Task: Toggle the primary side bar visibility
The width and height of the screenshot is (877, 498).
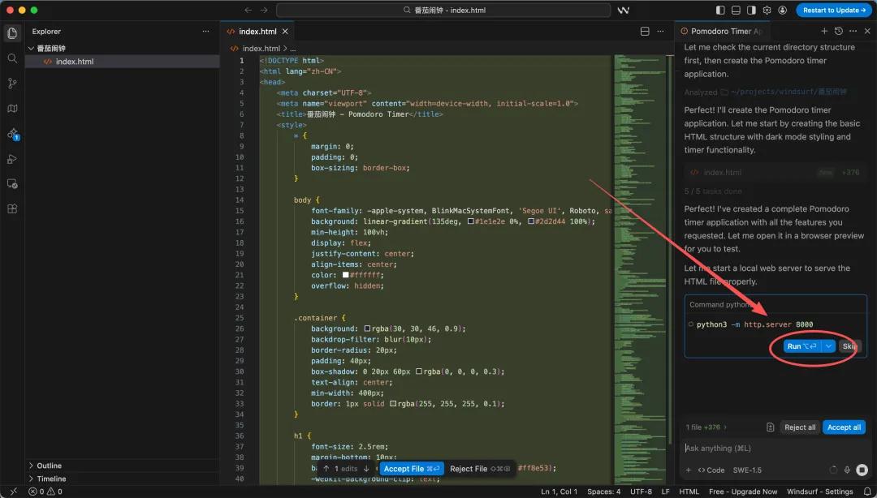Action: [x=720, y=10]
